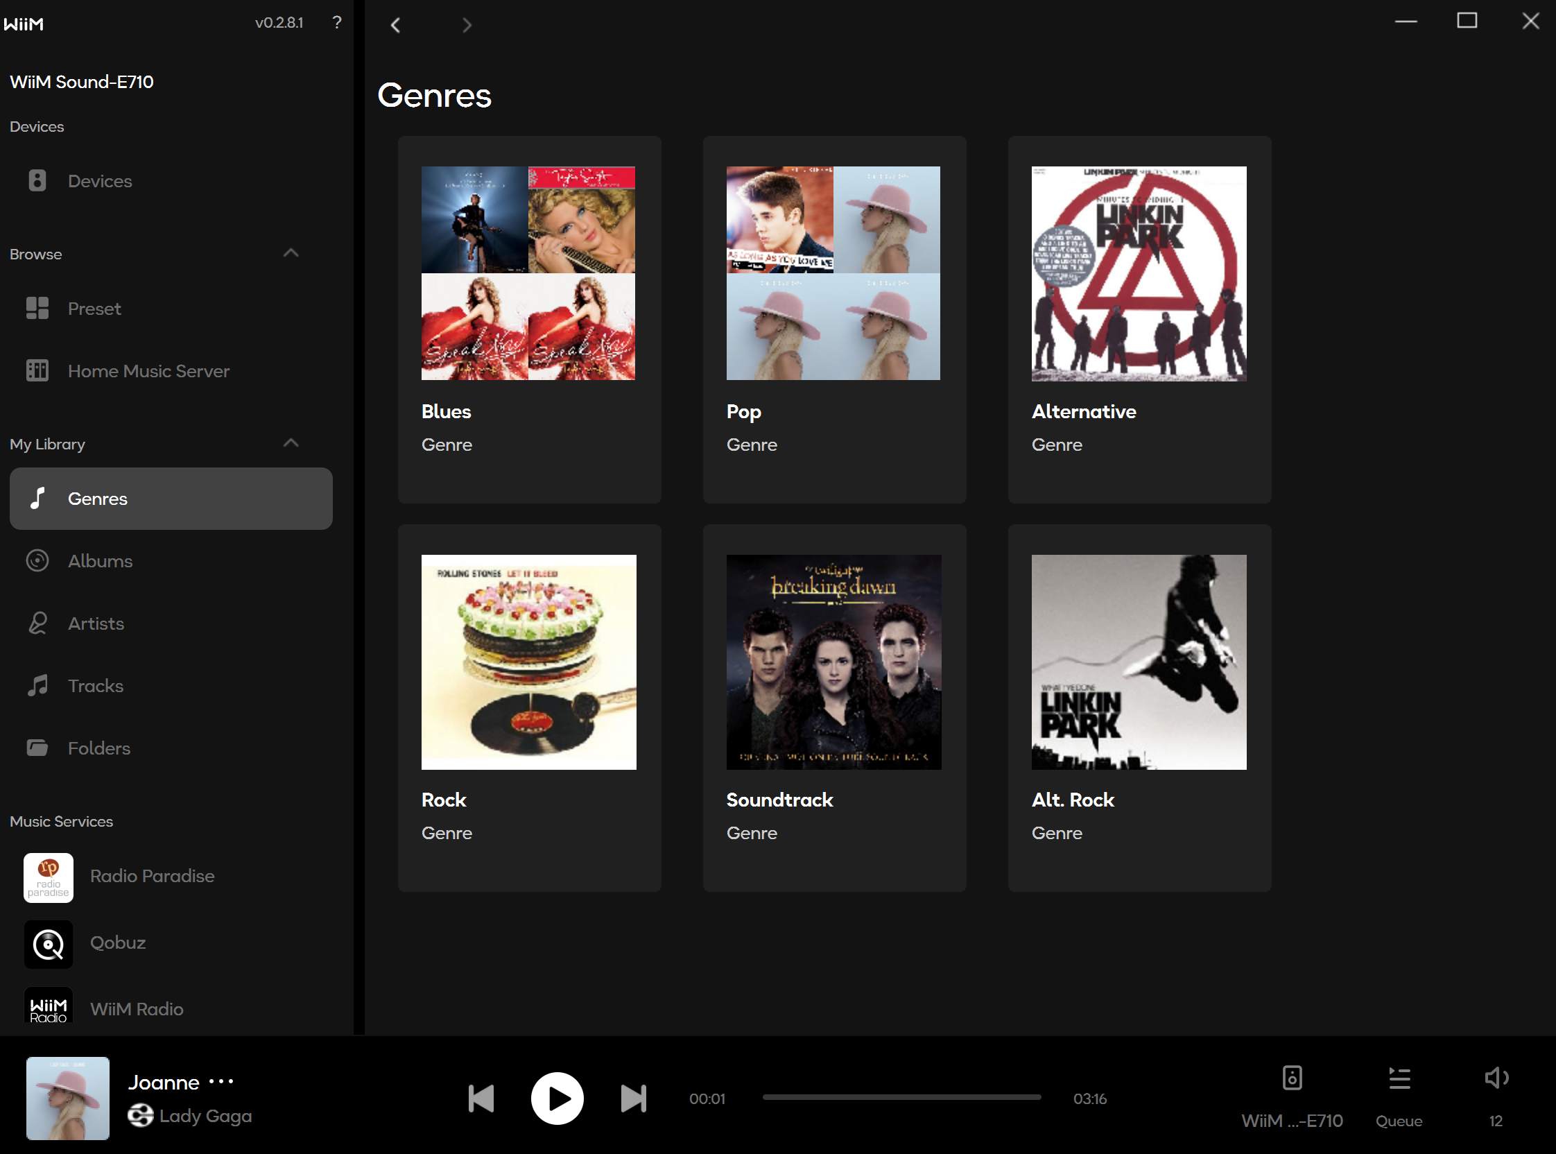Open the Alternative genre Linkin Park cover
Screen dimensions: 1556x1154
(x=1139, y=273)
